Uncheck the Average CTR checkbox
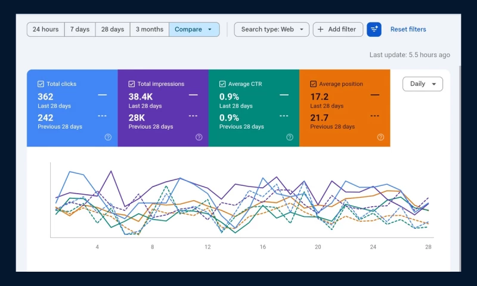477x286 pixels. click(222, 84)
